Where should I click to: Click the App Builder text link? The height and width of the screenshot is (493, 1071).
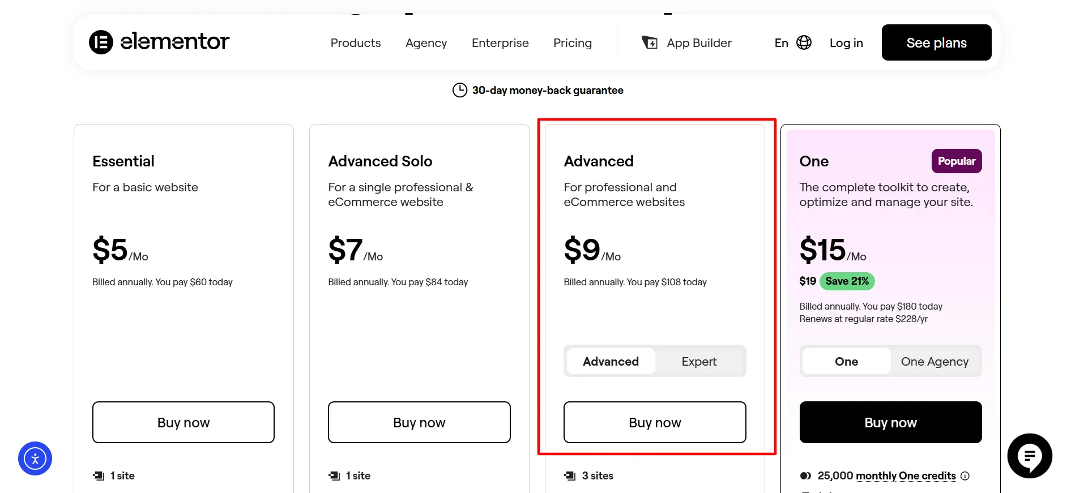[699, 43]
